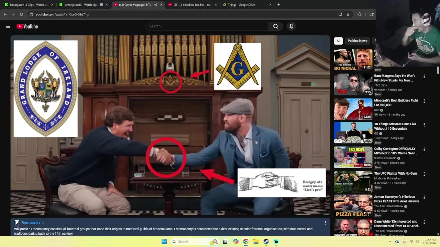Switch to the Things - Google Drive tab

click(x=247, y=5)
